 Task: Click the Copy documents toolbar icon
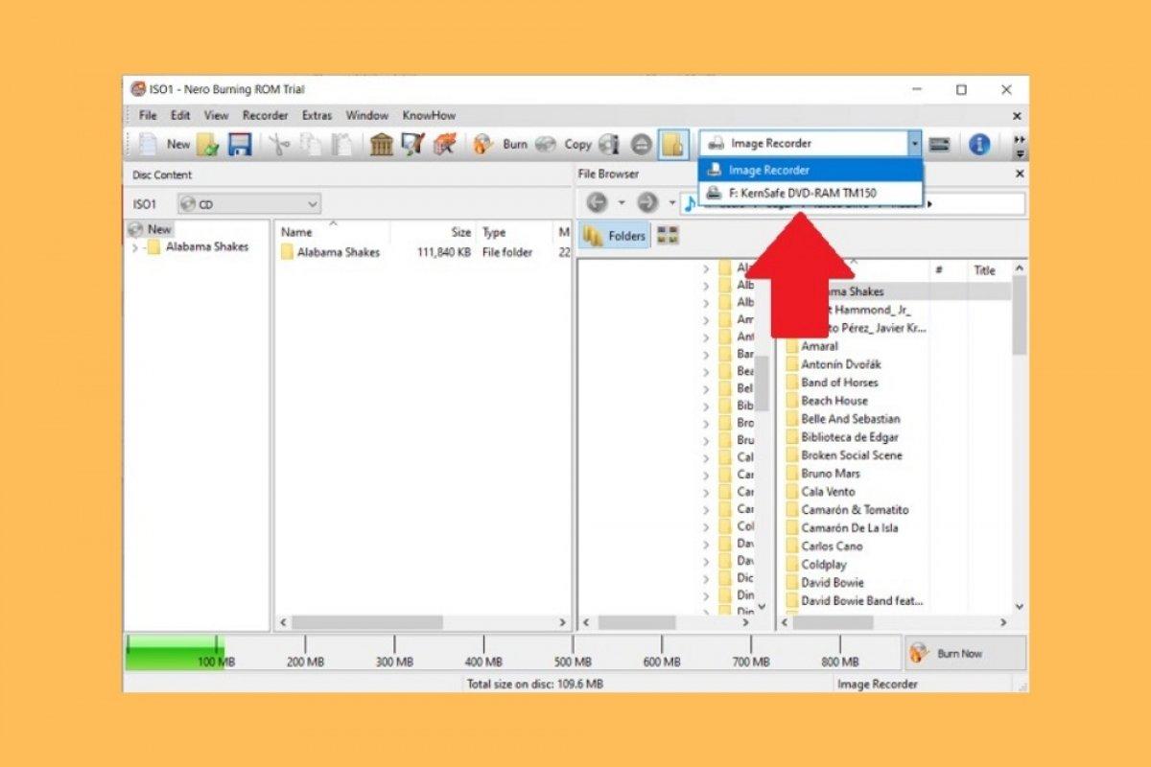311,145
